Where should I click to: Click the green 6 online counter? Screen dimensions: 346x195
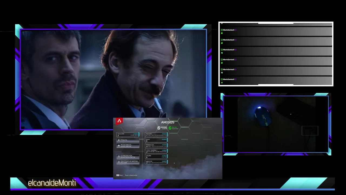click(x=173, y=128)
